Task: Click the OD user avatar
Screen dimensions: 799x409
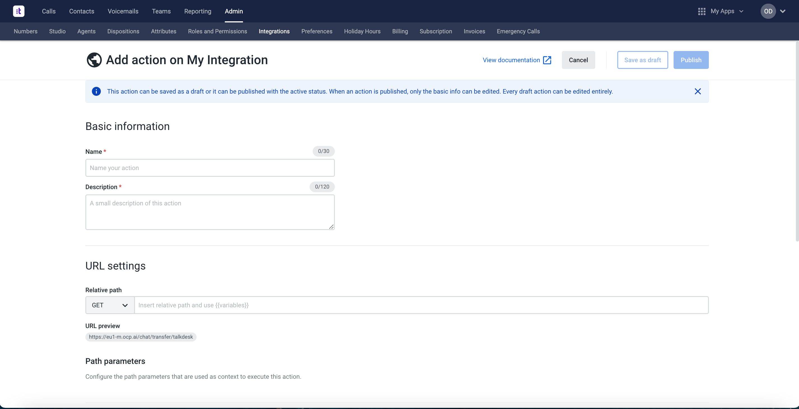Action: click(768, 11)
